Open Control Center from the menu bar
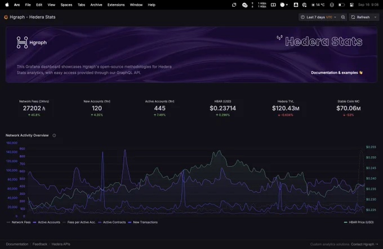The width and height of the screenshot is (383, 249). click(x=351, y=5)
